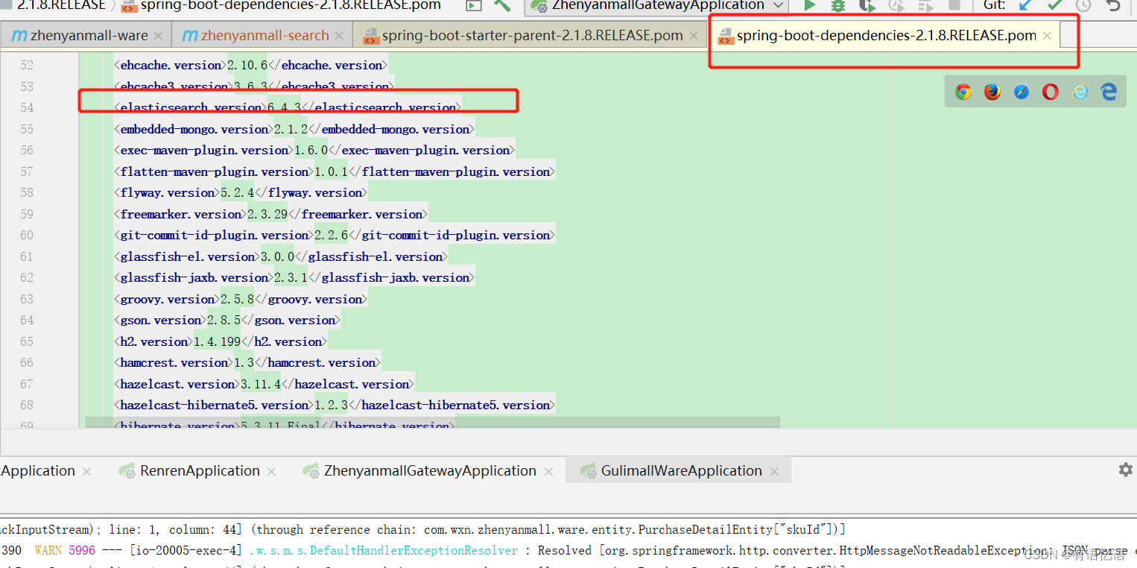
Task: Run ZhenyanmallGatewayApplication with the green play icon
Action: coord(810,5)
